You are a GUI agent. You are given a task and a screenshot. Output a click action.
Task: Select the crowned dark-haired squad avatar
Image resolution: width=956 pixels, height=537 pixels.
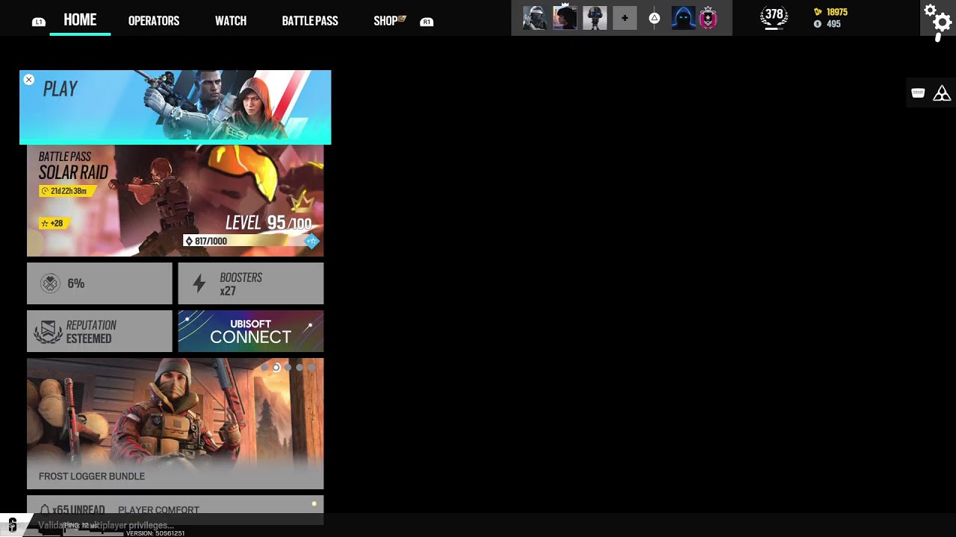point(565,18)
